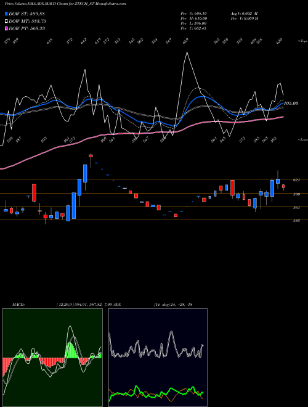The height and width of the screenshot is (407, 308).
Task: Click the '<Tops' axis label
Action: click(302, 41)
